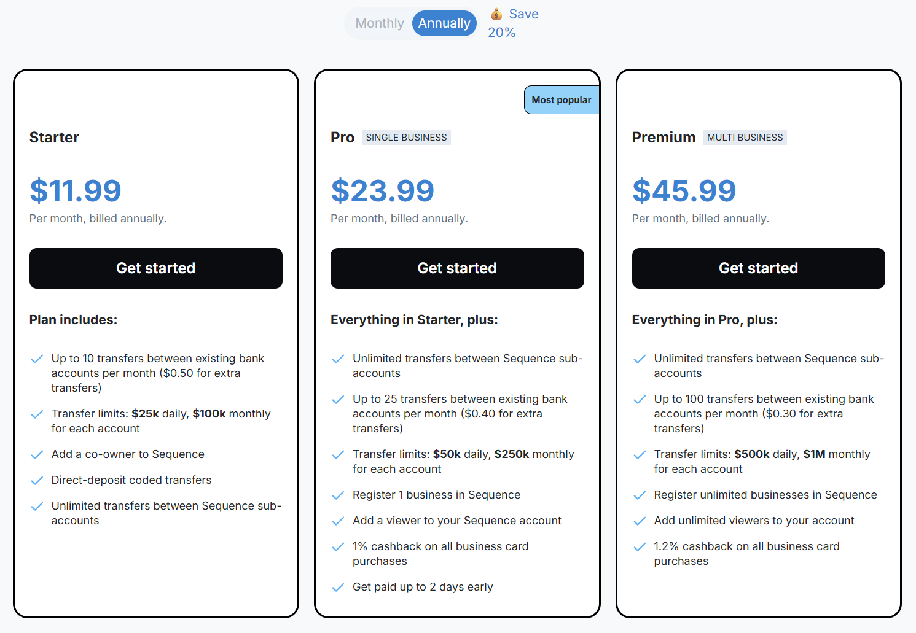This screenshot has height=633, width=916.
Task: Click the $23.99 Pro price
Action: (x=383, y=190)
